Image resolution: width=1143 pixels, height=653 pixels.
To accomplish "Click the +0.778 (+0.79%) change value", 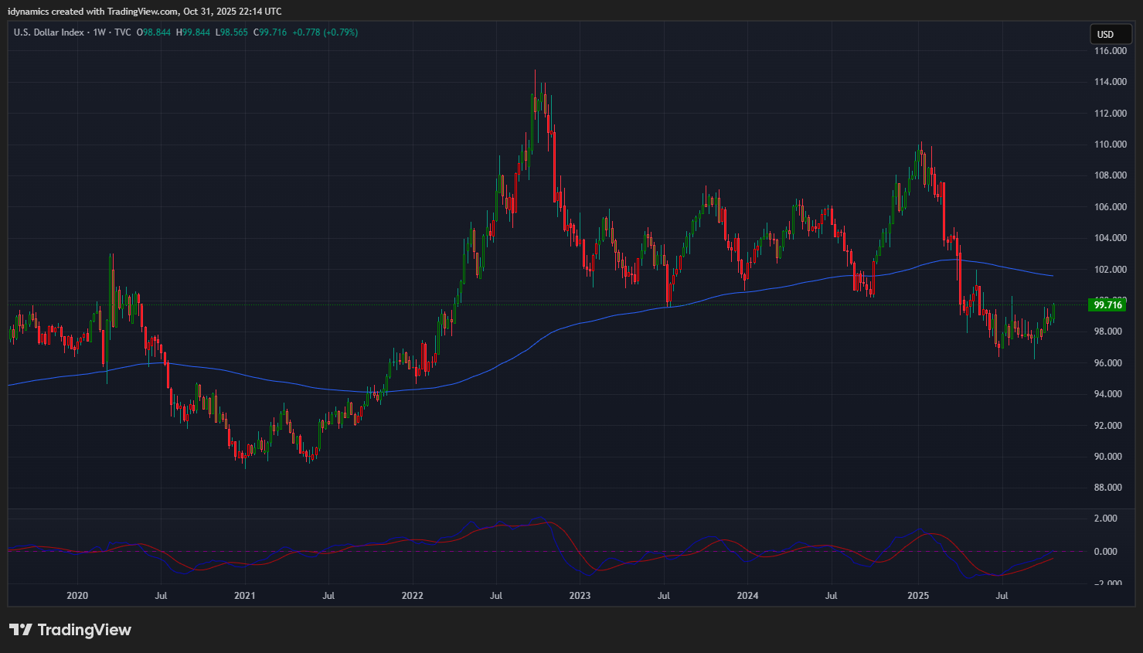I will click(x=325, y=32).
